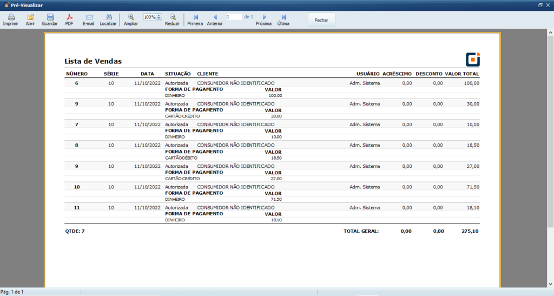The image size is (554, 296).
Task: Click the USUÁRIO column header
Action: pyautogui.click(x=368, y=74)
